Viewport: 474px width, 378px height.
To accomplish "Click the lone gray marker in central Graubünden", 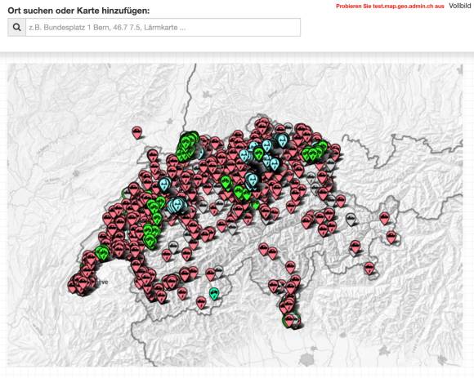I will tap(351, 220).
